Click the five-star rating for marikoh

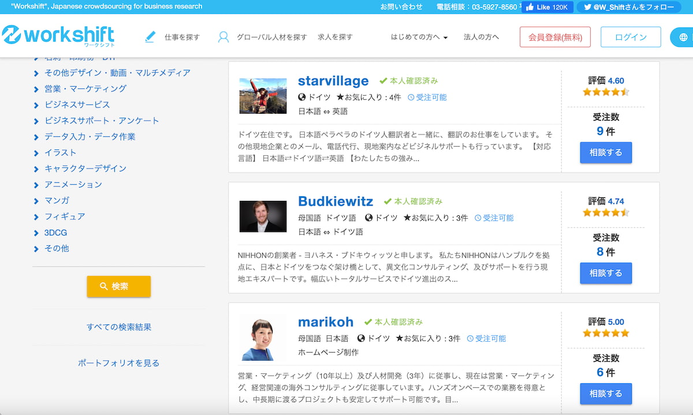(x=605, y=333)
